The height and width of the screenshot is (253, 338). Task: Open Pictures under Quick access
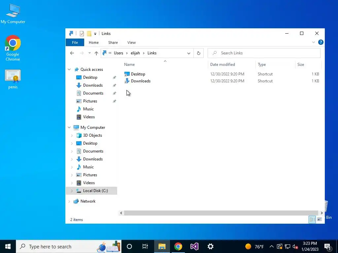[90, 101]
